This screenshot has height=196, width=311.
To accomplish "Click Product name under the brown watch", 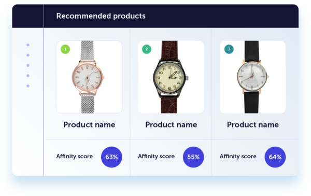I will (x=171, y=124).
